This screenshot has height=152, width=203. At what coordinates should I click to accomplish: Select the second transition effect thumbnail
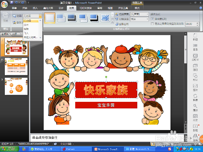(61, 18)
